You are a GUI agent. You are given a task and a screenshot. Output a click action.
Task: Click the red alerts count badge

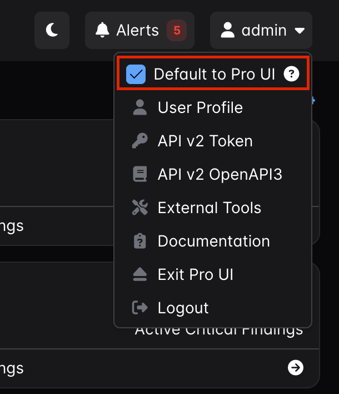pos(177,30)
